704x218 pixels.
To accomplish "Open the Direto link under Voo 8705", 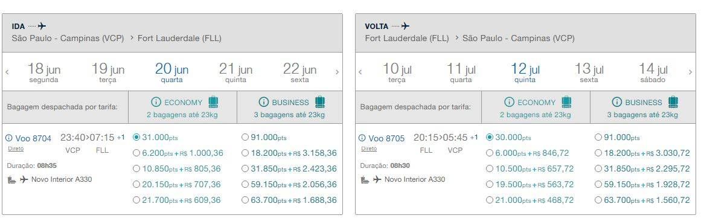I will 369,149.
